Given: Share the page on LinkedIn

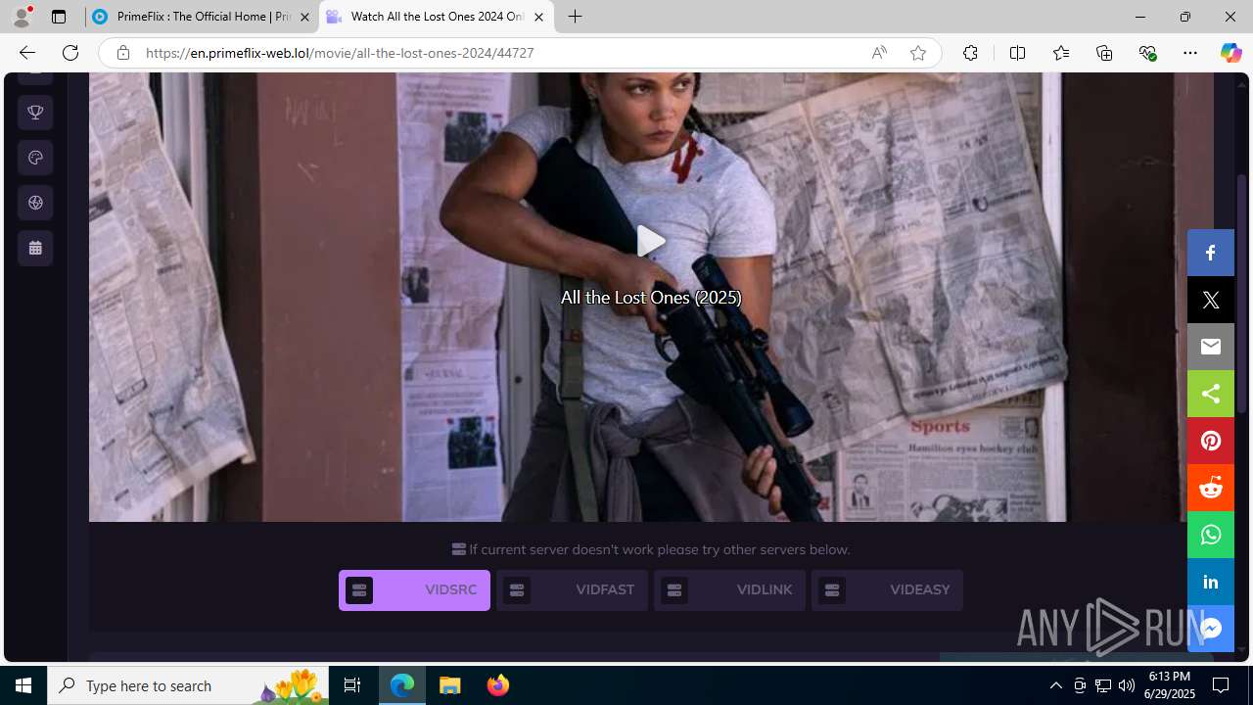Looking at the screenshot, I should 1211,582.
